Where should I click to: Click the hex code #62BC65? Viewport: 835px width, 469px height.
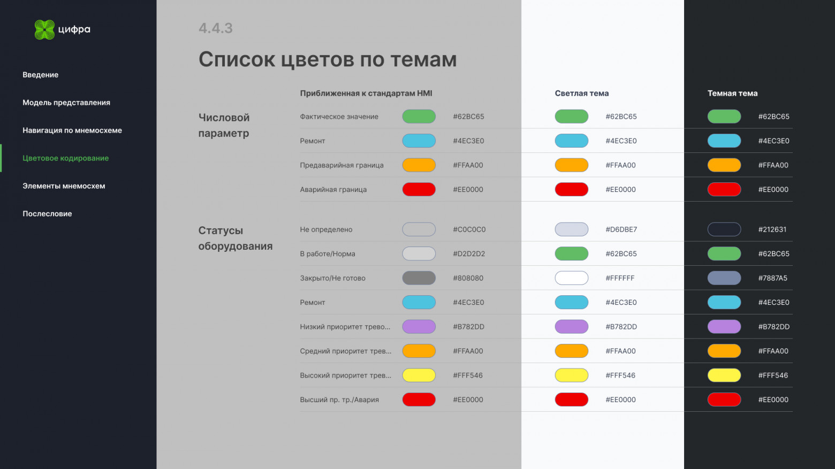[468, 116]
